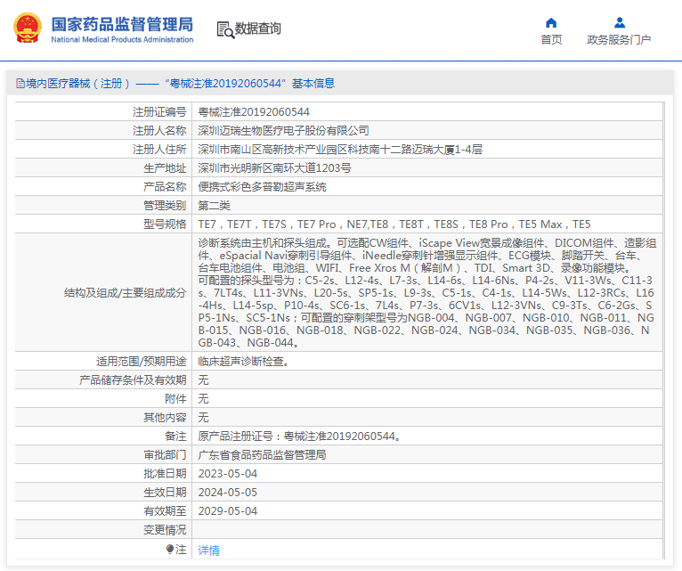Click the 有效期至 label
The width and height of the screenshot is (682, 571).
tap(165, 511)
